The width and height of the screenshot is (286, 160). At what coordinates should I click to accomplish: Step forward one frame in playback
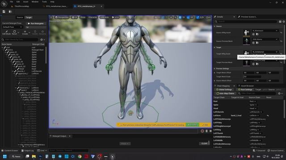pyautogui.click(x=210, y=131)
